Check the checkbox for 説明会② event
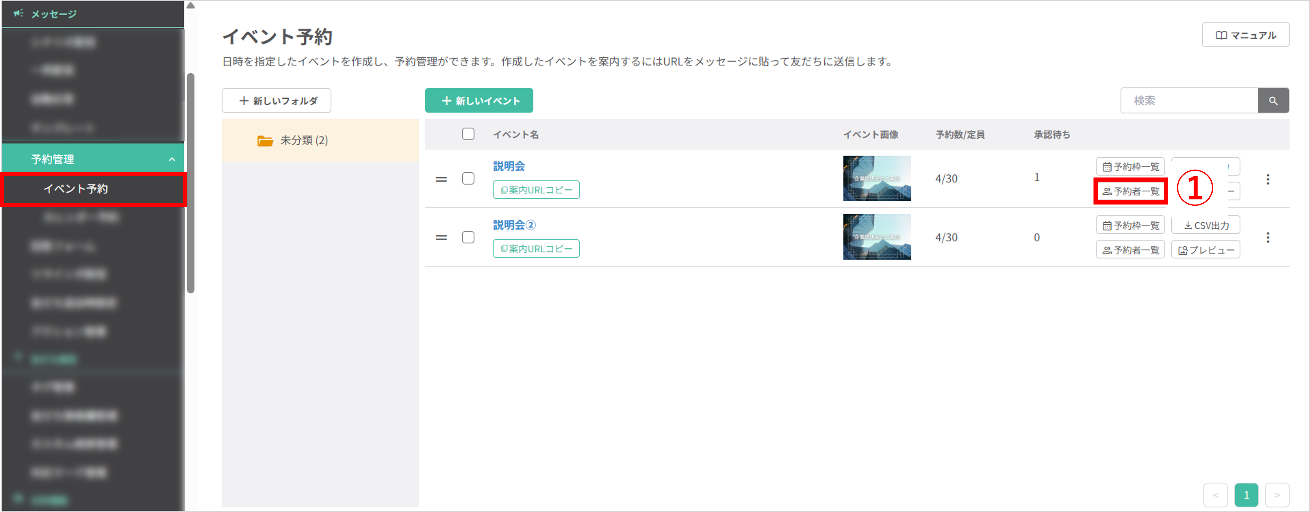Image resolution: width=1310 pixels, height=512 pixels. (x=468, y=237)
